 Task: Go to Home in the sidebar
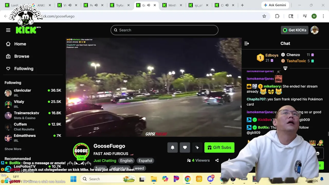point(16,44)
